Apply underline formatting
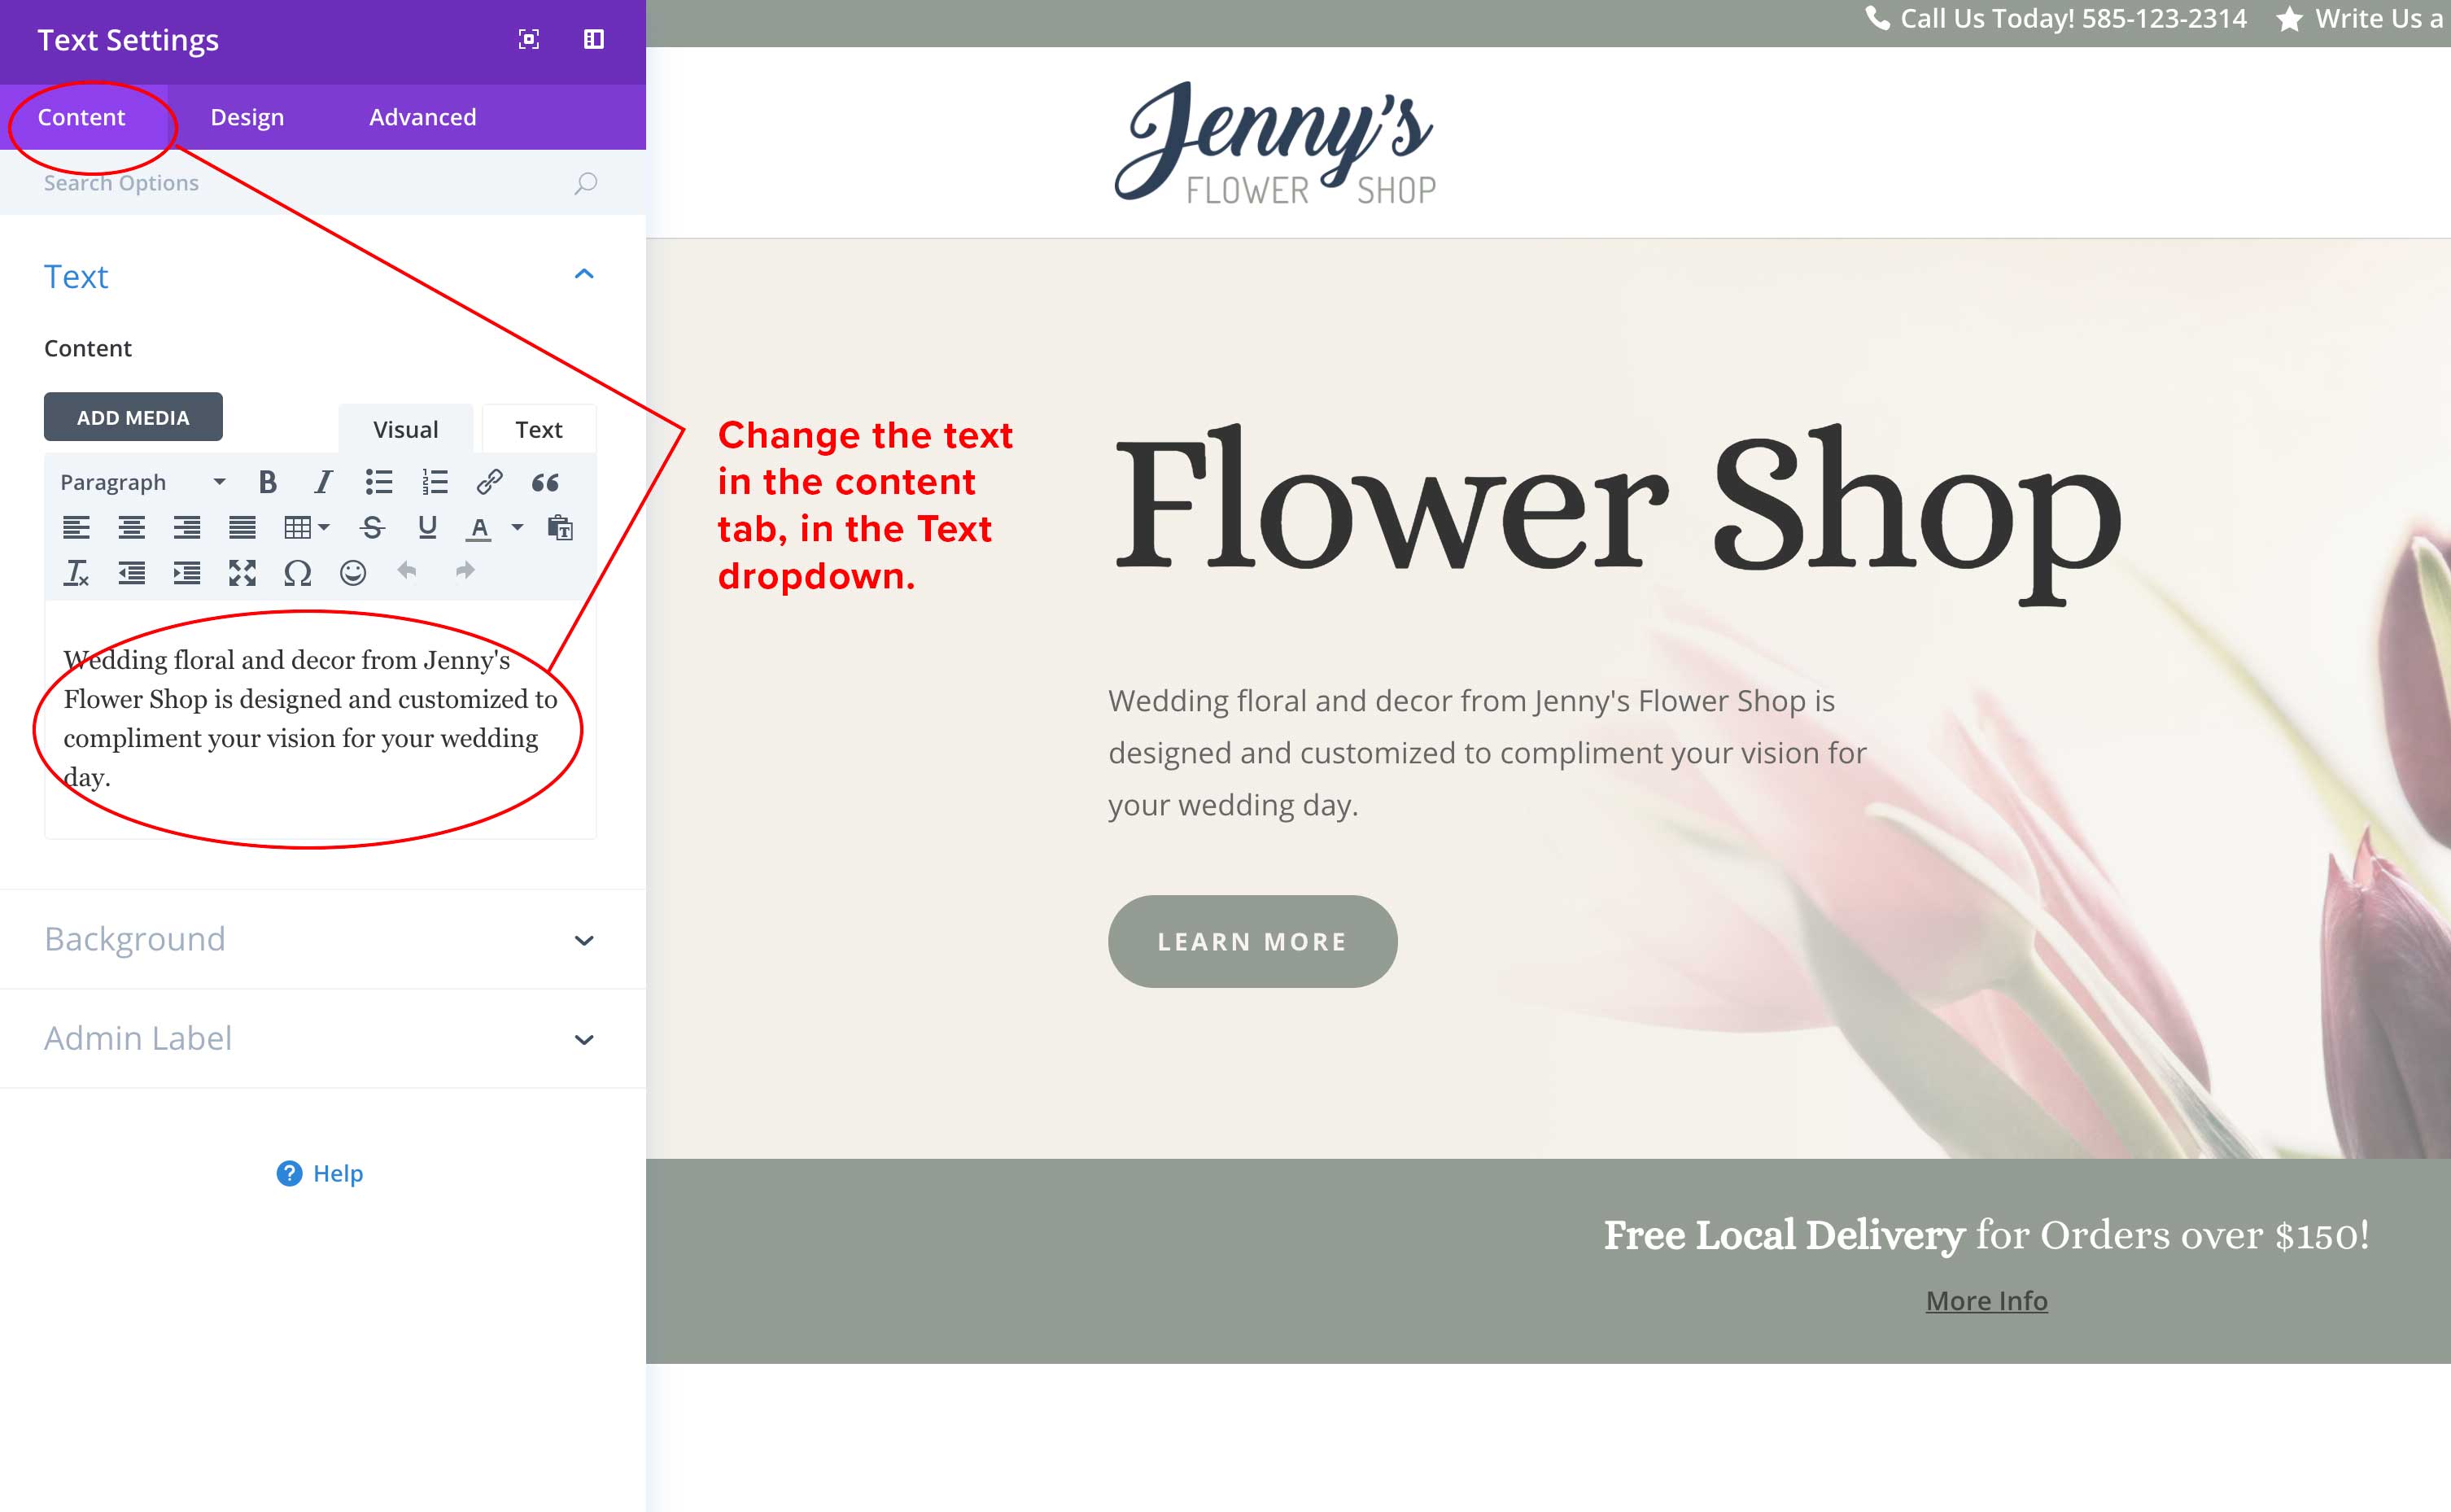 coord(427,527)
